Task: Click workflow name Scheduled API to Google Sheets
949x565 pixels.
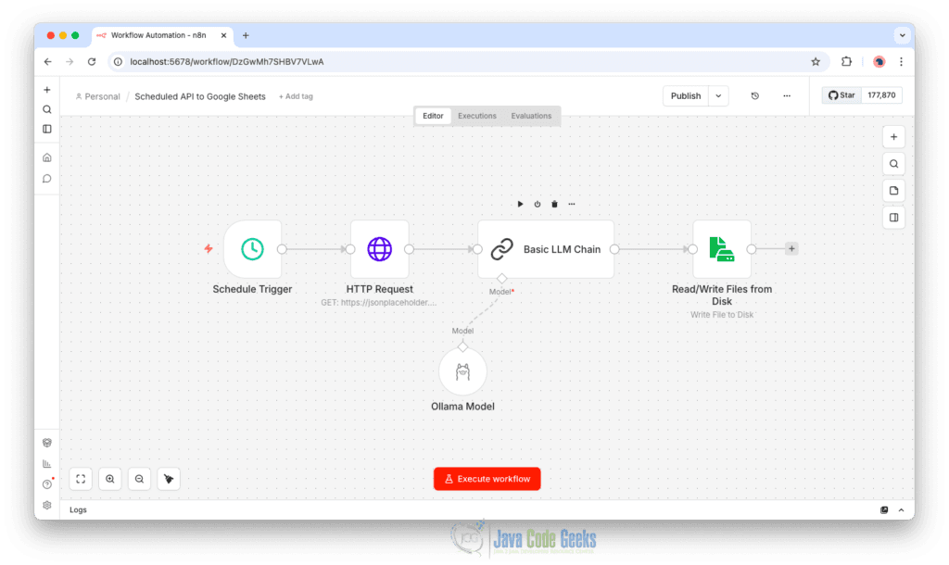Action: click(200, 96)
